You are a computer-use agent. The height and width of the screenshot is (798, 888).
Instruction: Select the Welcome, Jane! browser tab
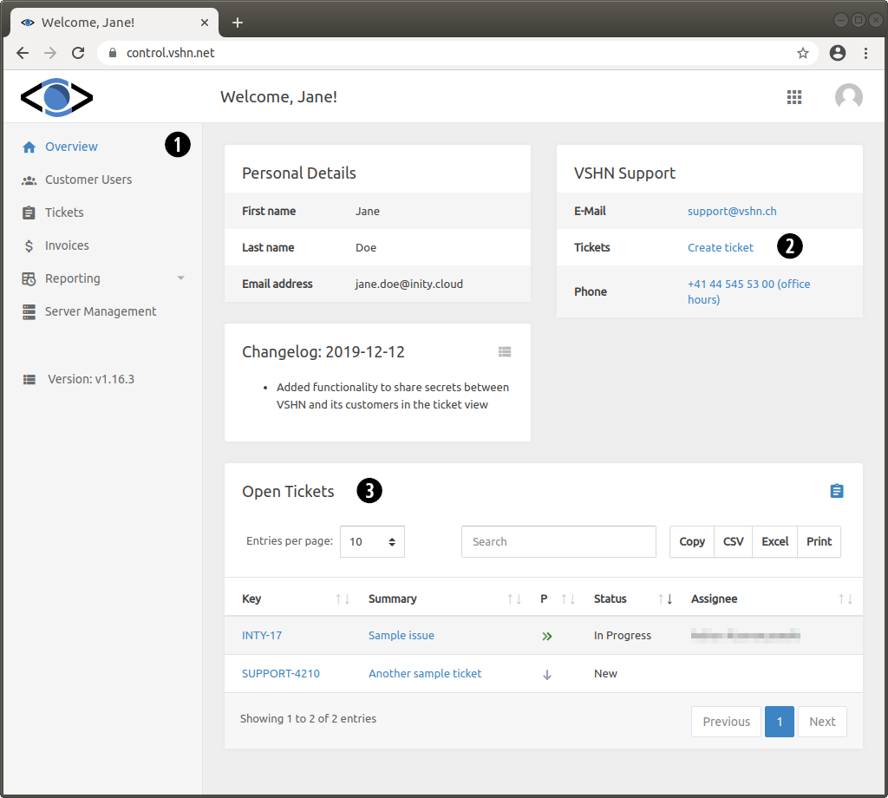[114, 23]
